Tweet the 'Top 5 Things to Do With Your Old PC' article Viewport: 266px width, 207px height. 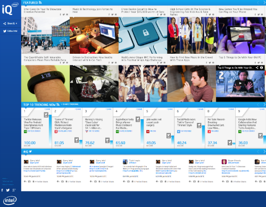259,63
